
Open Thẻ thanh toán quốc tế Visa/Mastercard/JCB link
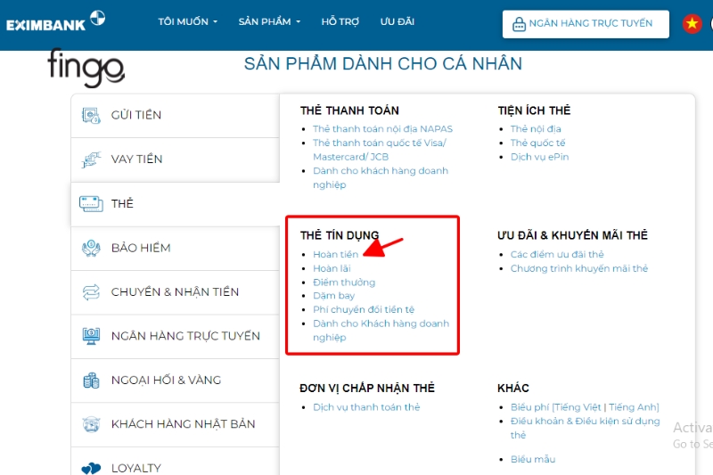point(380,150)
